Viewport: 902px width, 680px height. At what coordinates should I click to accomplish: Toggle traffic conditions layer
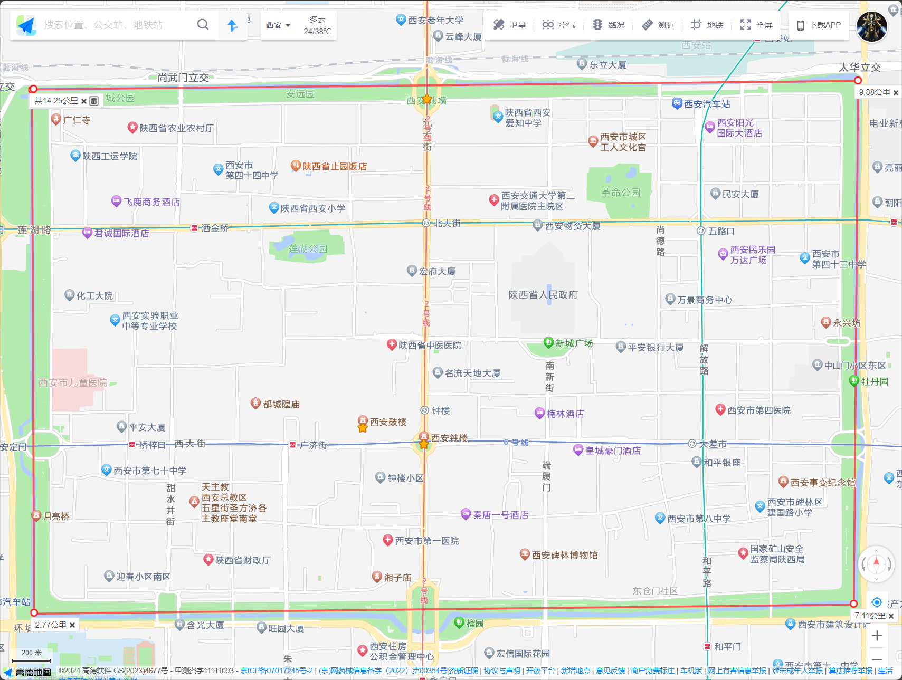point(608,25)
